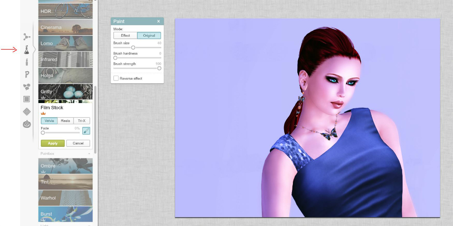Collapse the Paintbox effects section
This screenshot has height=226, width=453.
tap(89, 153)
